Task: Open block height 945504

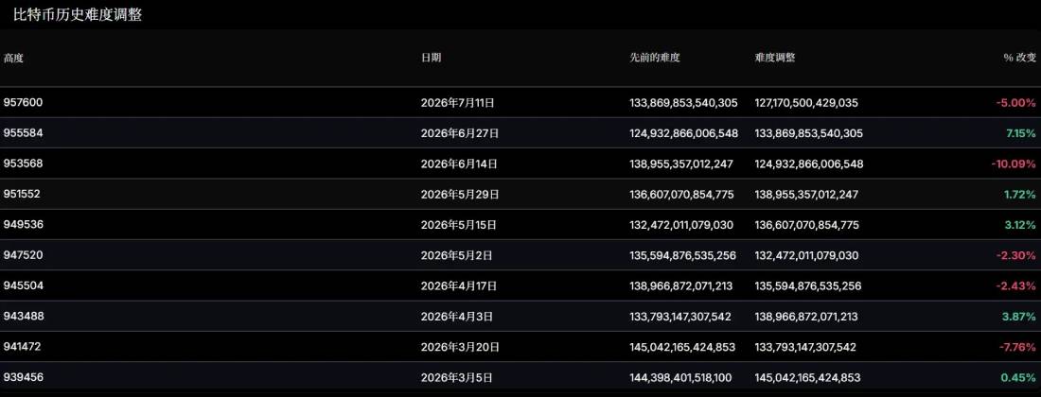Action: [x=24, y=285]
